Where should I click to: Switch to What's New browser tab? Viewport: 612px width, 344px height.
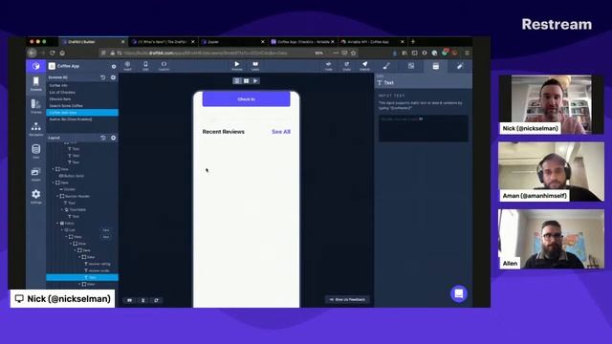pyautogui.click(x=164, y=42)
